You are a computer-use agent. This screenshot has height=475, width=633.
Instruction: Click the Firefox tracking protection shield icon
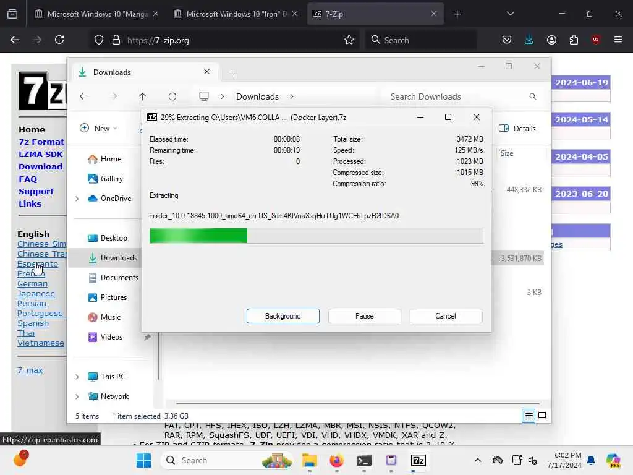tap(99, 40)
